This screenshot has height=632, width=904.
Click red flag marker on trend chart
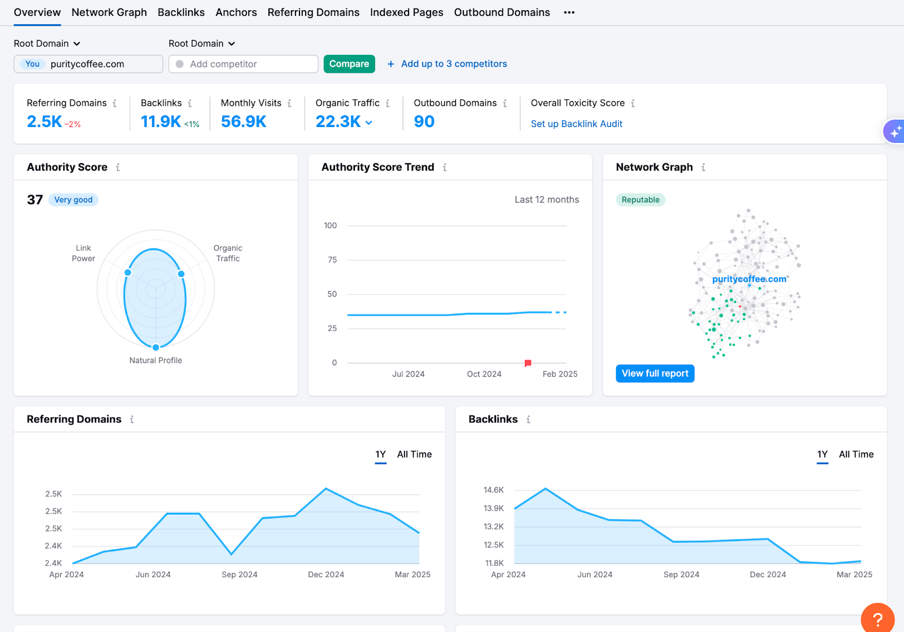click(x=528, y=363)
